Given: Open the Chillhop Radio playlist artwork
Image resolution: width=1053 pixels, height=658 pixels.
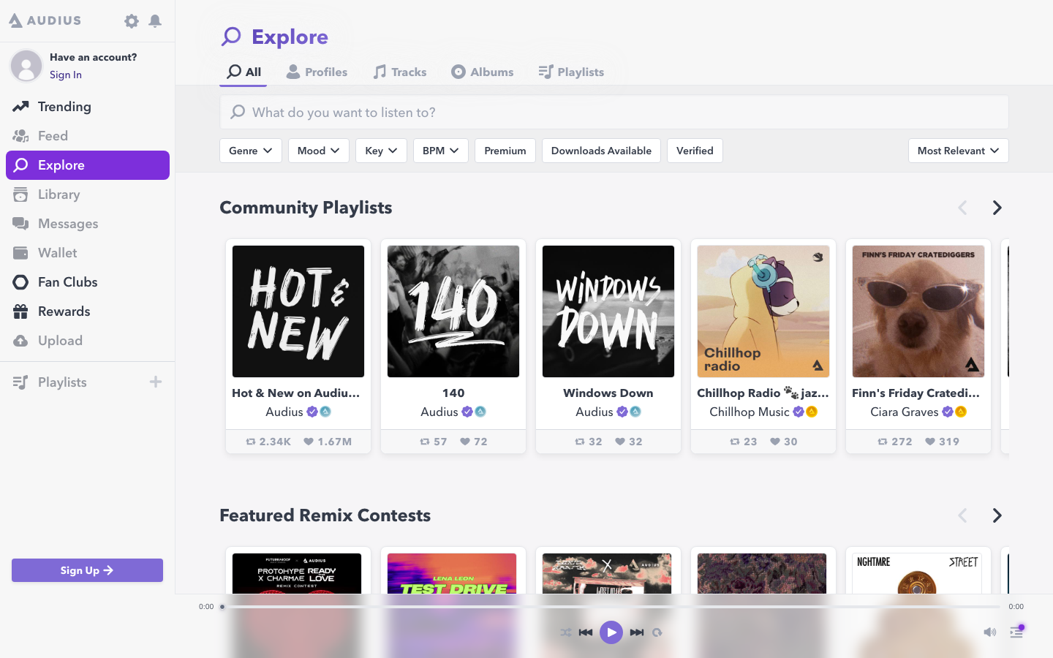Looking at the screenshot, I should tap(763, 311).
